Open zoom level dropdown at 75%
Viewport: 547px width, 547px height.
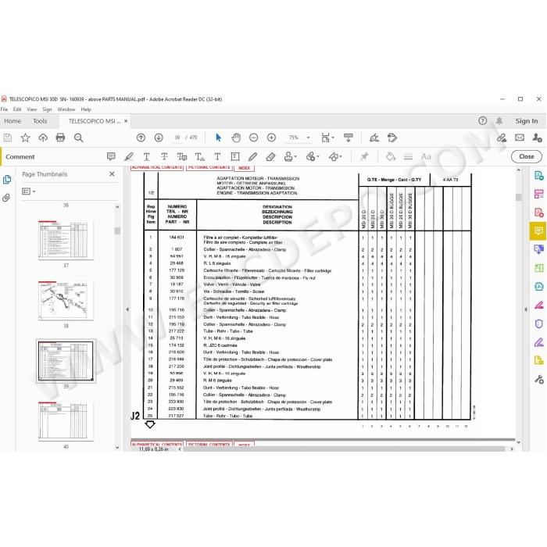tap(308, 138)
